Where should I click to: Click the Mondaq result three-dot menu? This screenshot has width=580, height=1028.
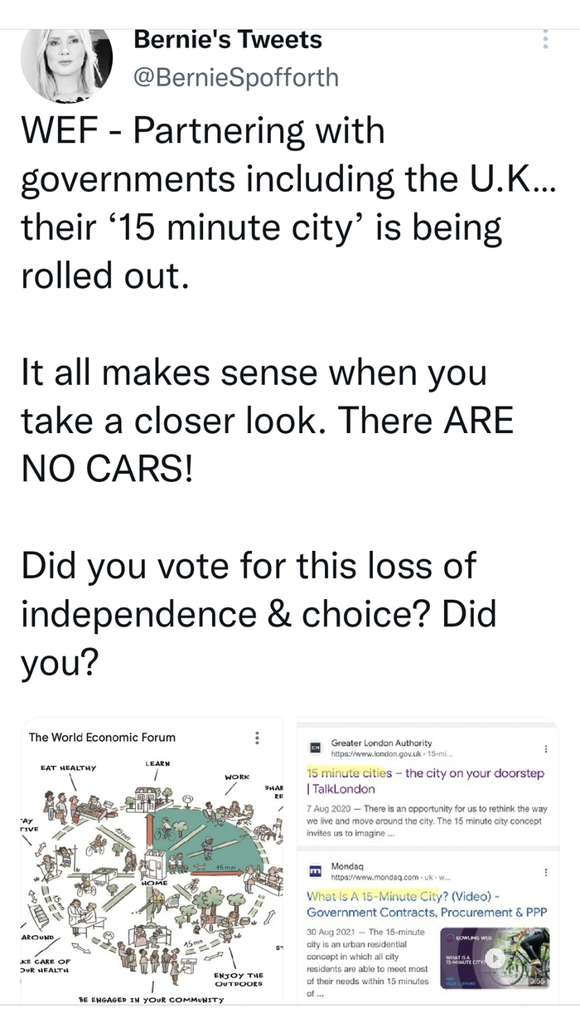(545, 872)
